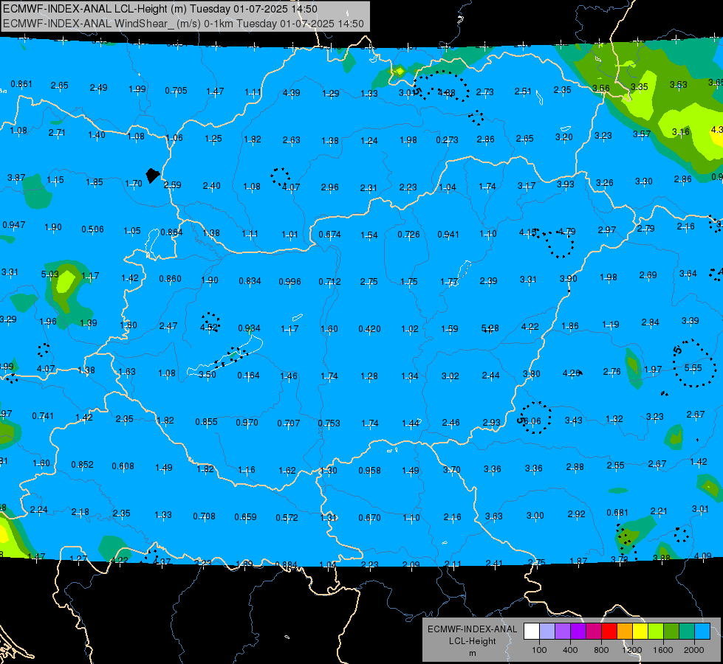This screenshot has width=723, height=664.
Task: Click the wind shear value 0.934
Action: coord(249,328)
